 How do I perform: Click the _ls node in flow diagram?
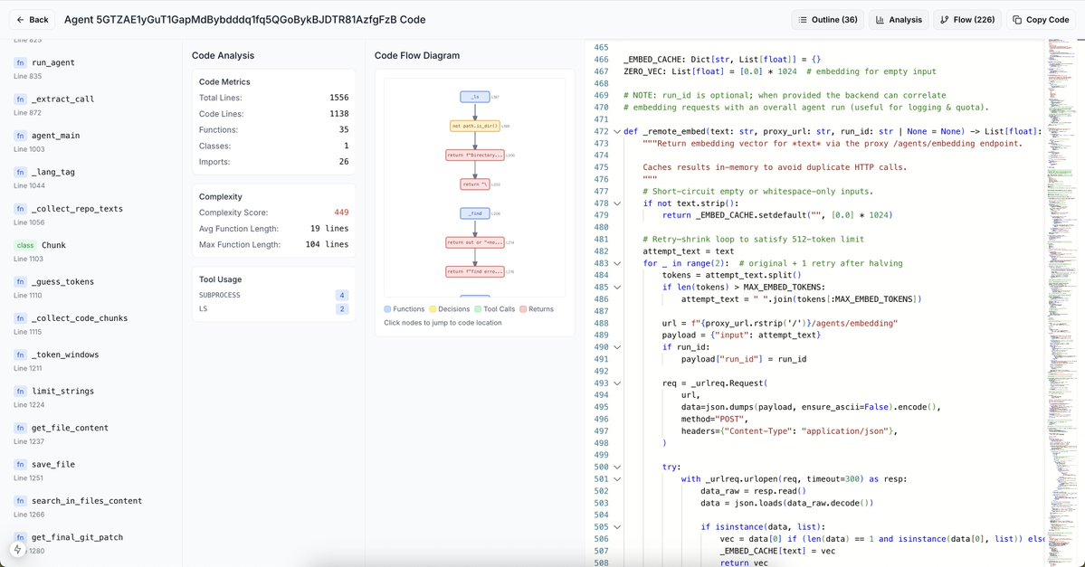pos(475,97)
